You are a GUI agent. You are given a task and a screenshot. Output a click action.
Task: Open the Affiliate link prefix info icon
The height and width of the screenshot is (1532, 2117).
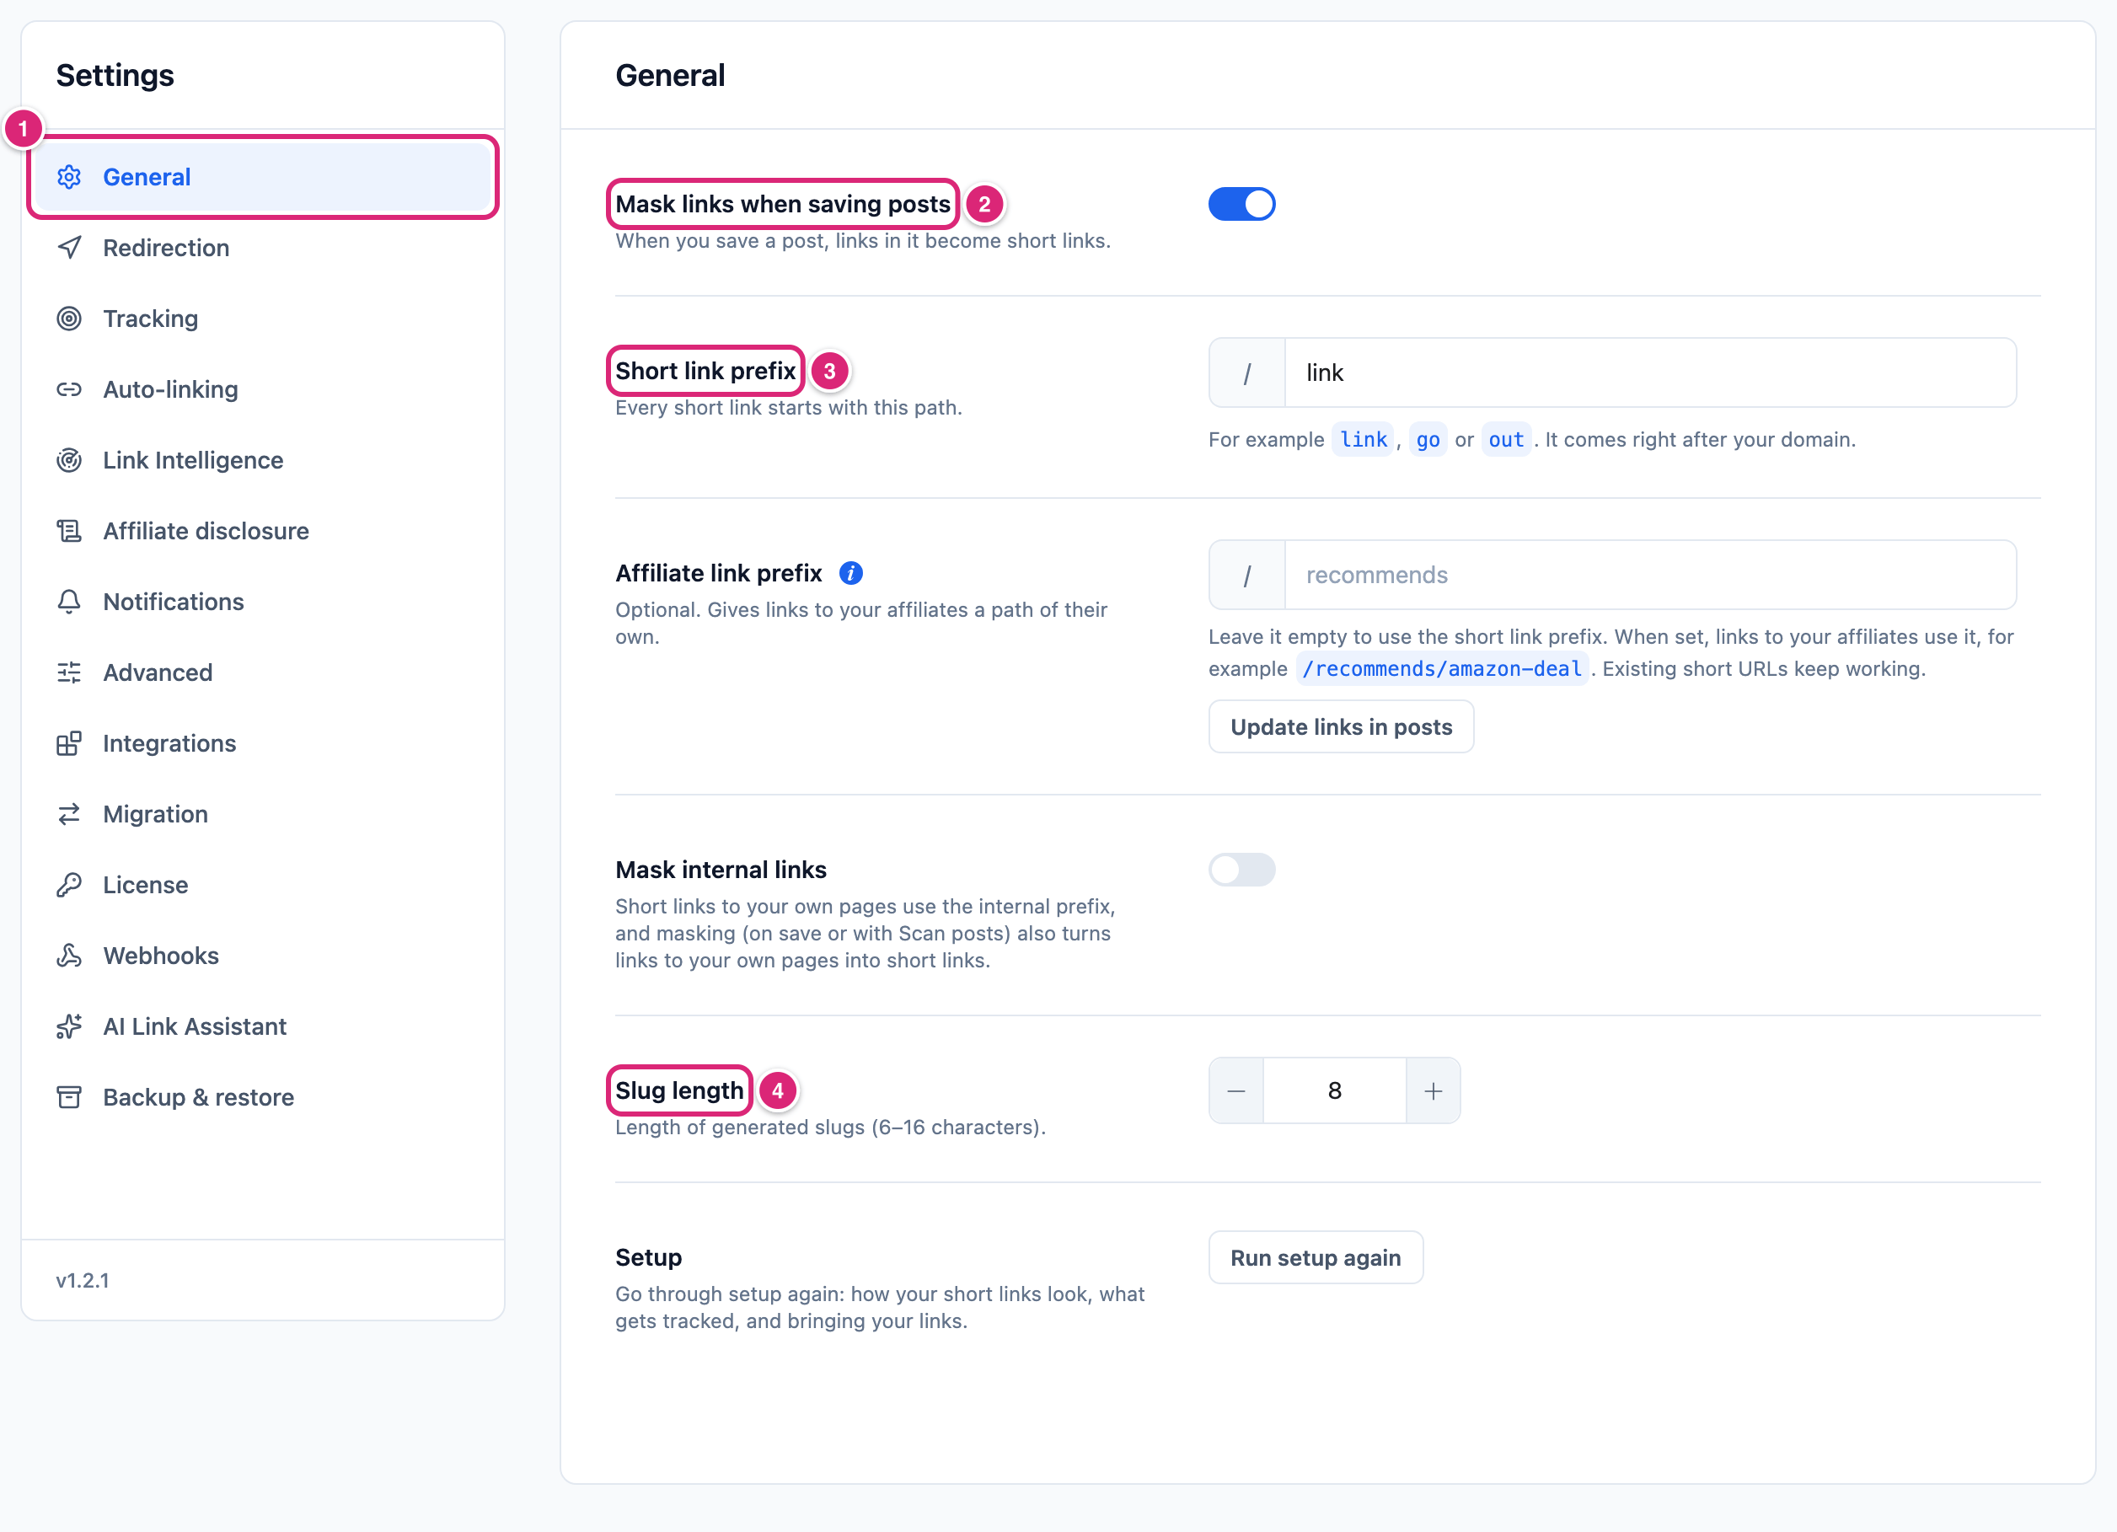pyautogui.click(x=850, y=573)
